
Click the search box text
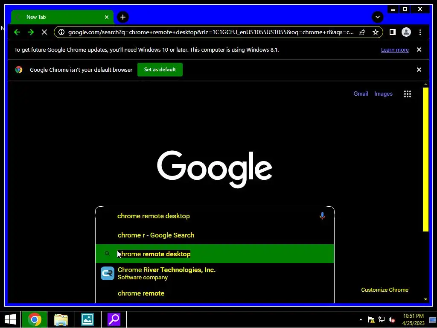[x=154, y=216]
